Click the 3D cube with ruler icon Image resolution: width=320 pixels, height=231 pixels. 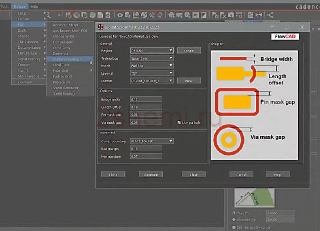136,15
